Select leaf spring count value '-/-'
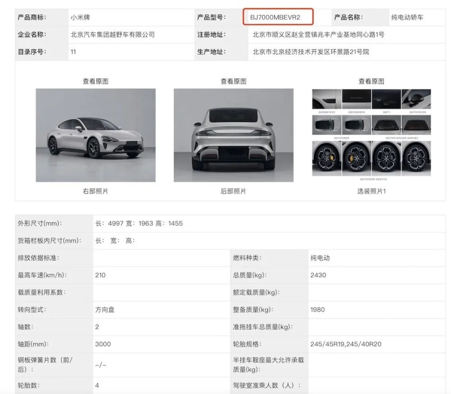451x394 pixels. 101,365
